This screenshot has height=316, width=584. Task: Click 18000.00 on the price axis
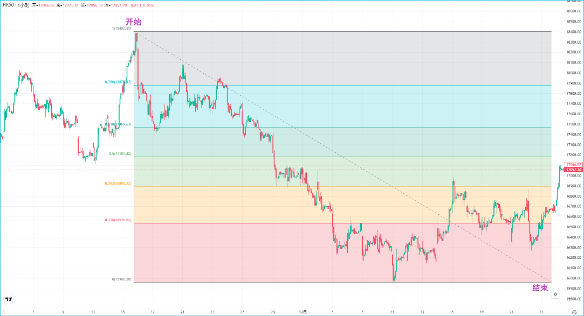[x=574, y=73]
